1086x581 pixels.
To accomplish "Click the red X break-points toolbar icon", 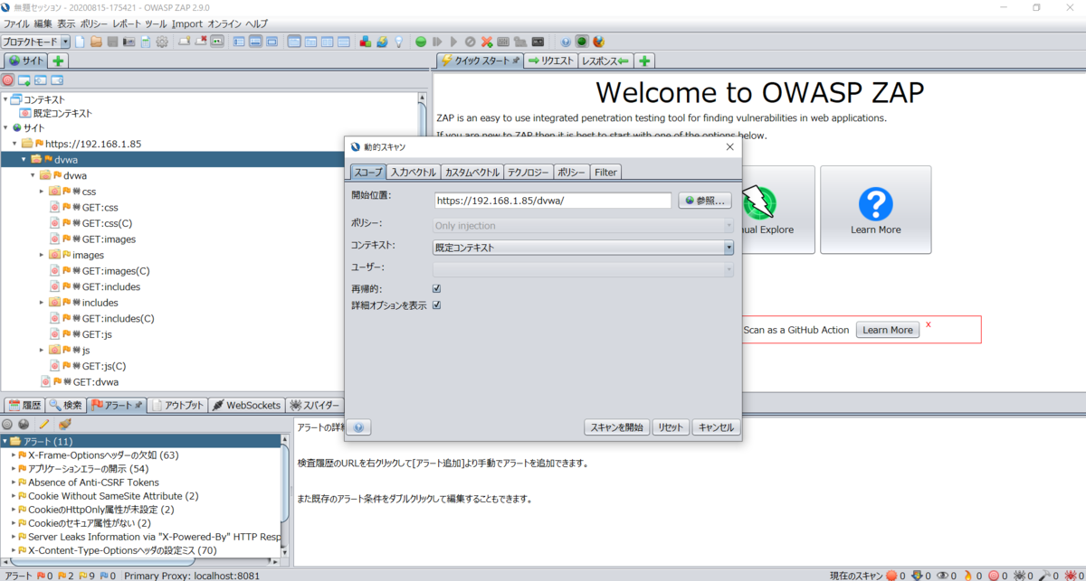I will (487, 42).
